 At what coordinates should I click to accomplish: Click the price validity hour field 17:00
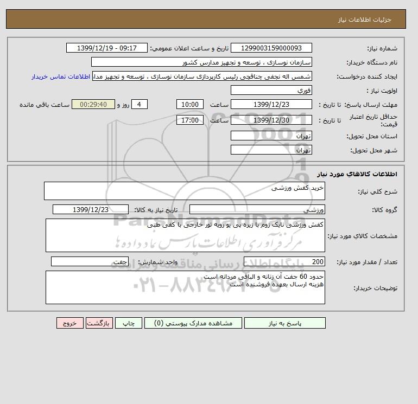190,120
